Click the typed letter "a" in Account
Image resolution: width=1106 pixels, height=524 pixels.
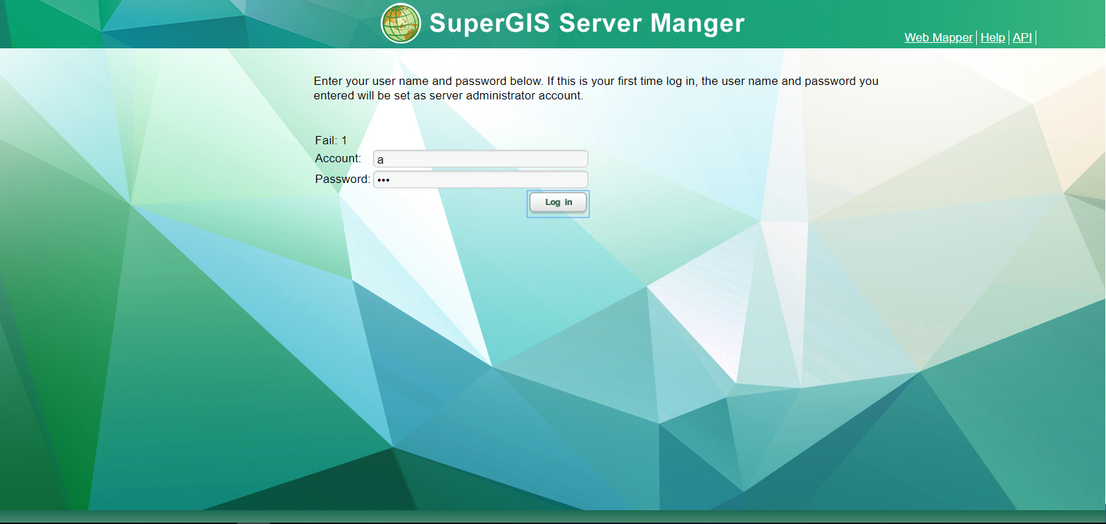coord(380,160)
